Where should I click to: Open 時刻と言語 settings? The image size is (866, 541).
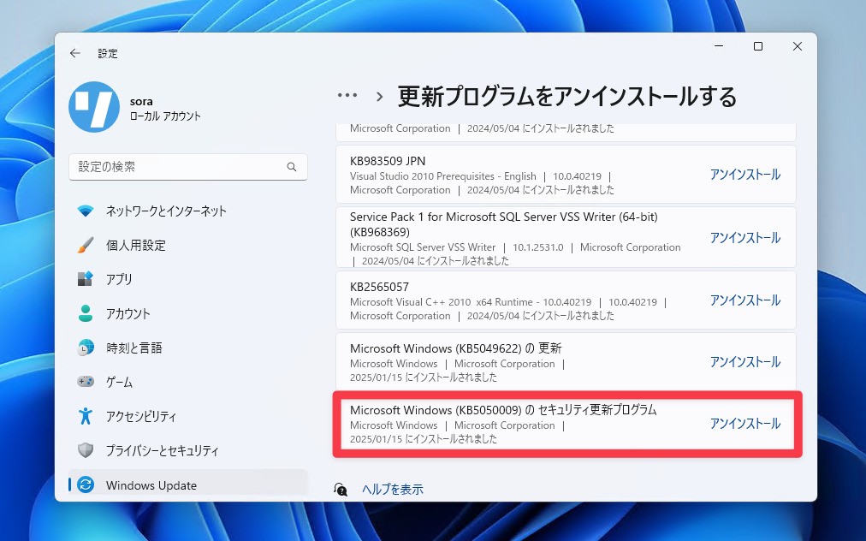(x=187, y=348)
